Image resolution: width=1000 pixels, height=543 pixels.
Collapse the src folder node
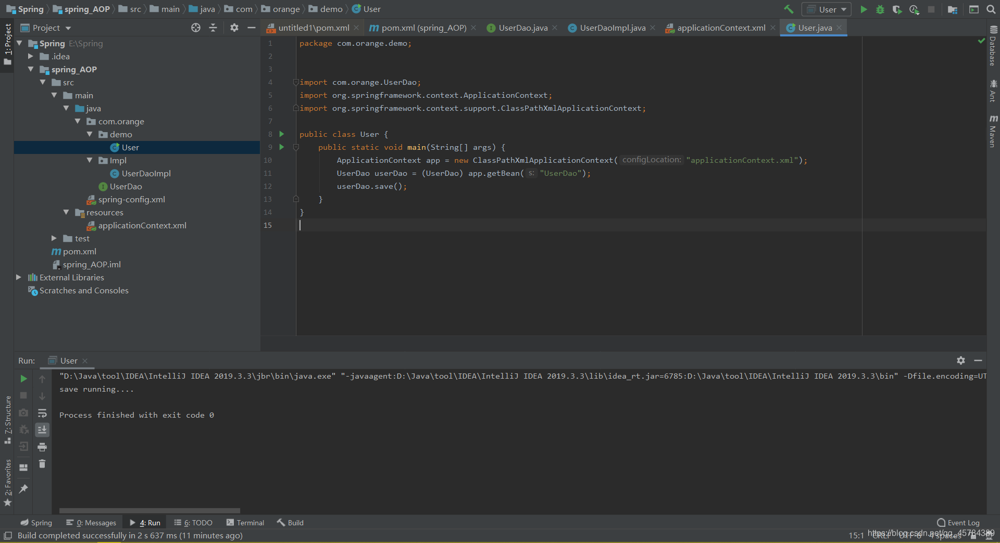click(43, 82)
